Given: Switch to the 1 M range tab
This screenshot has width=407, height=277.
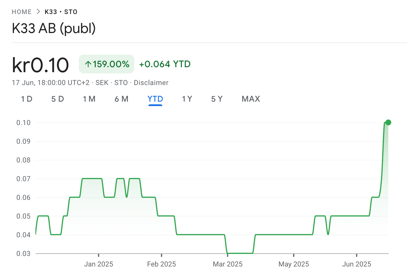Looking at the screenshot, I should click(89, 99).
